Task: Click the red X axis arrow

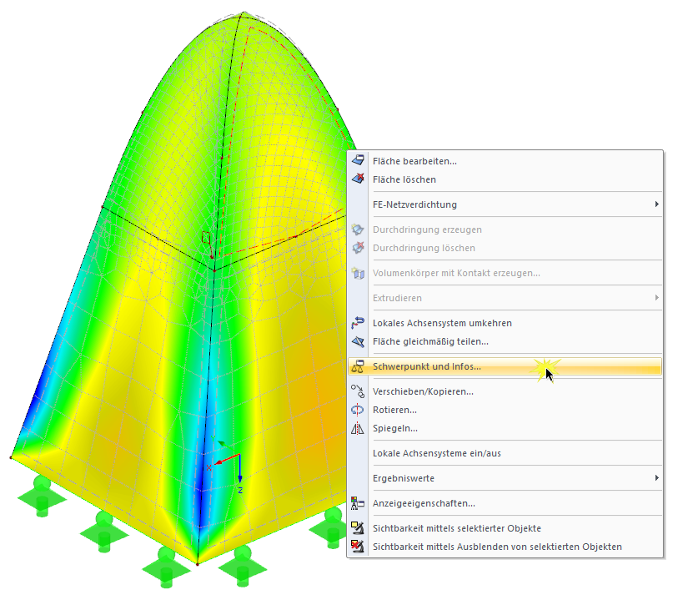Action: pyautogui.click(x=227, y=459)
